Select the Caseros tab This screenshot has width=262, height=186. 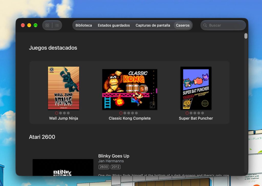(x=183, y=25)
